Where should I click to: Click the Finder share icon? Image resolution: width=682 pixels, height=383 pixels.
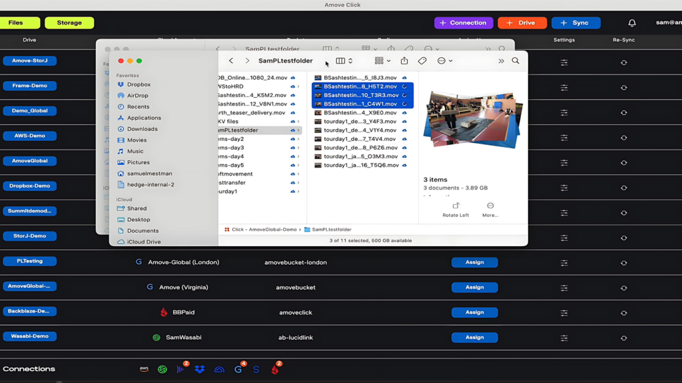[404, 61]
